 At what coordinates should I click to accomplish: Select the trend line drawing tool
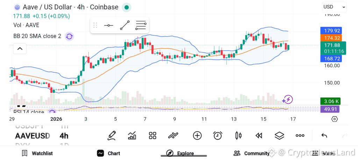click(125, 25)
